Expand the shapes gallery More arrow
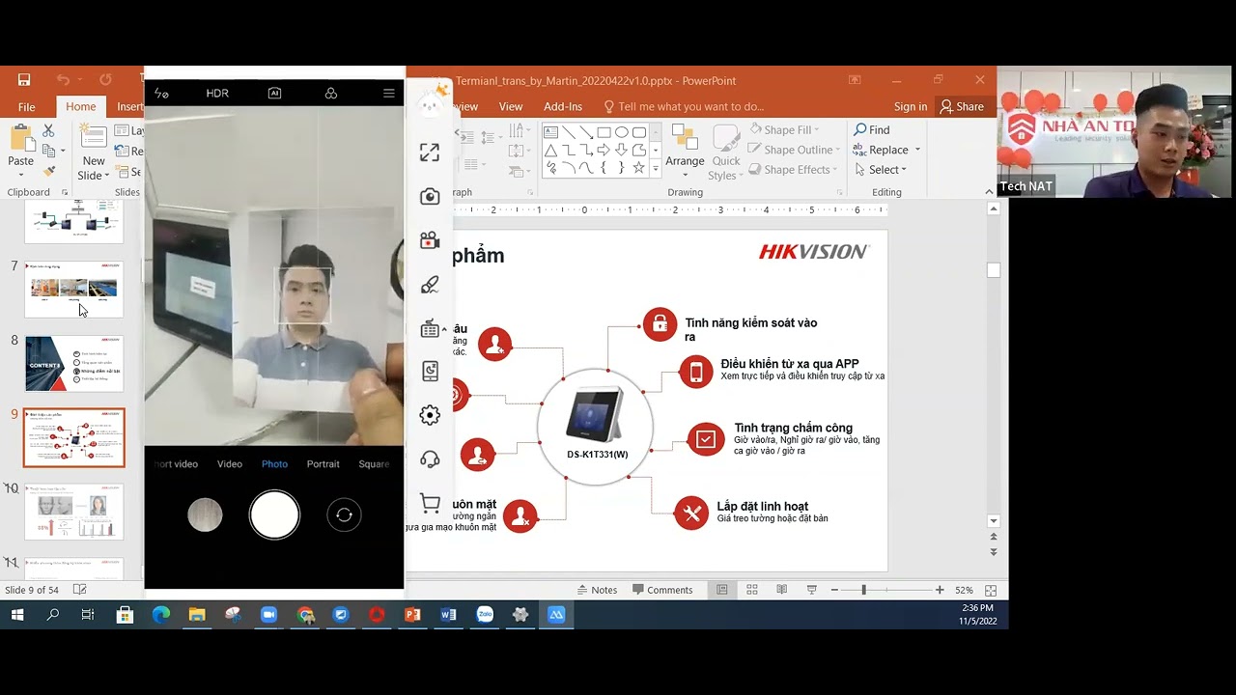 656,169
